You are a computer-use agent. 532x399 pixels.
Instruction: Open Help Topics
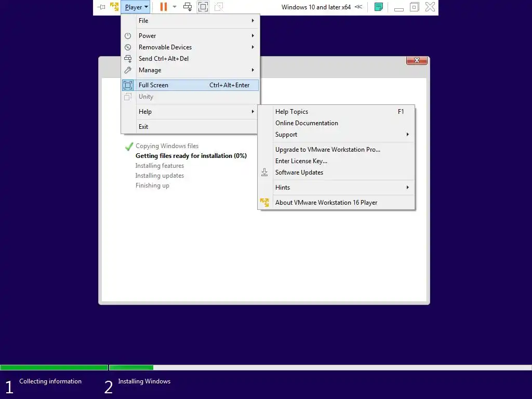point(336,112)
